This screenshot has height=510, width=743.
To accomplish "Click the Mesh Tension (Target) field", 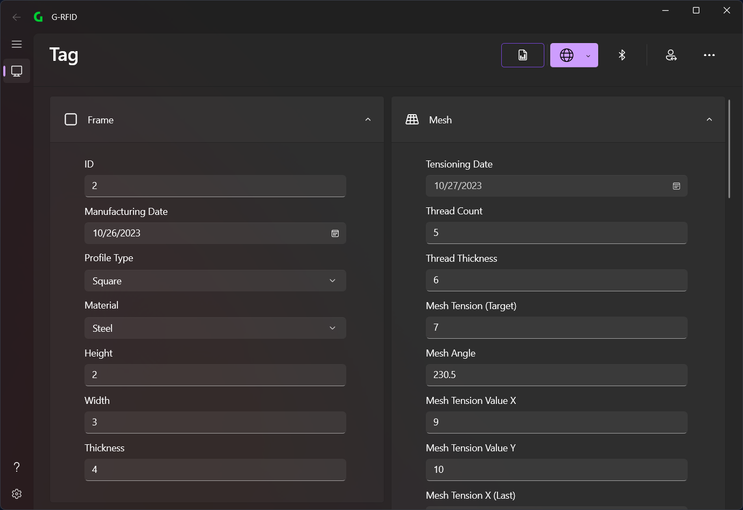I will (557, 327).
